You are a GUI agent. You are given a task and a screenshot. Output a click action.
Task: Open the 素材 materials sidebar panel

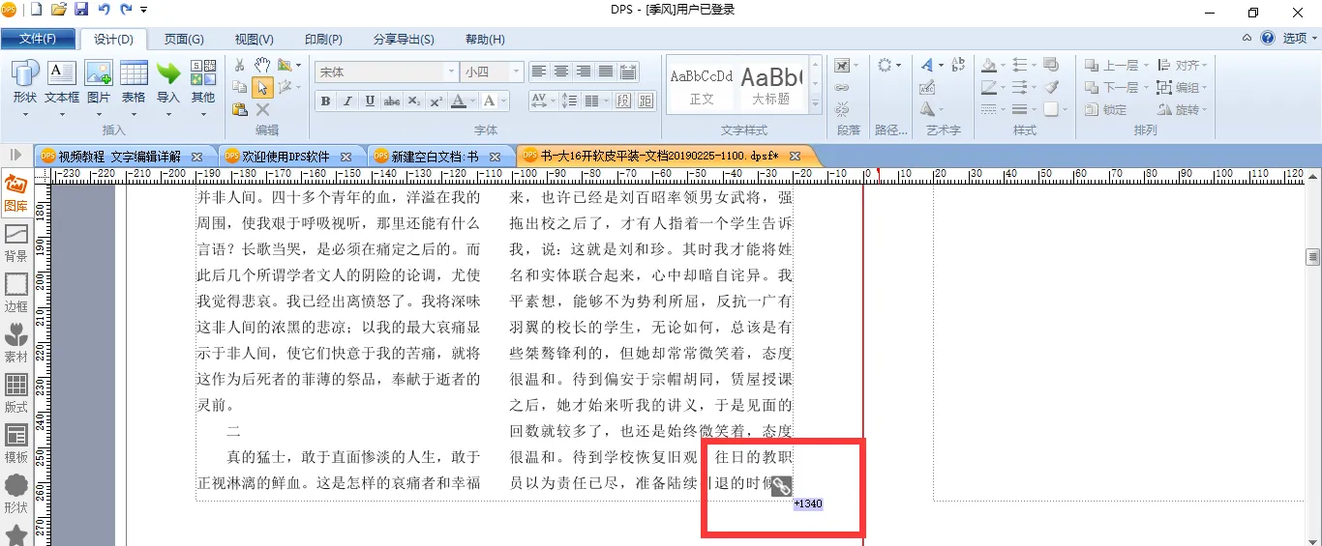[16, 344]
